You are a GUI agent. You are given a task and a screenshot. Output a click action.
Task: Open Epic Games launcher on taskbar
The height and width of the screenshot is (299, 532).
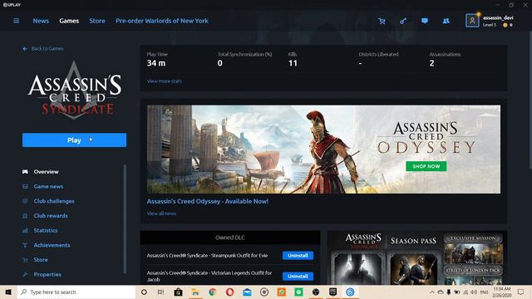point(332,292)
